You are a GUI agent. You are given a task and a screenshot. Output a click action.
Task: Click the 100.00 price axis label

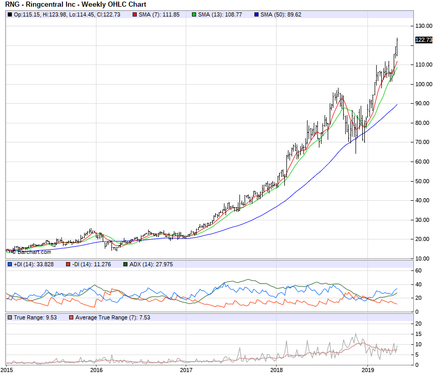pos(424,84)
